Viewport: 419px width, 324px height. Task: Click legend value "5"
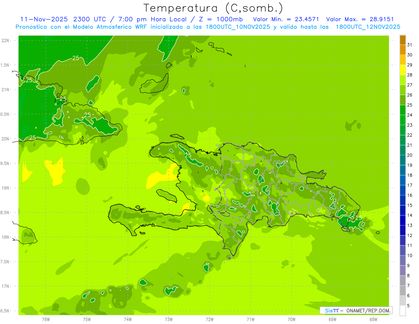pos(409,305)
